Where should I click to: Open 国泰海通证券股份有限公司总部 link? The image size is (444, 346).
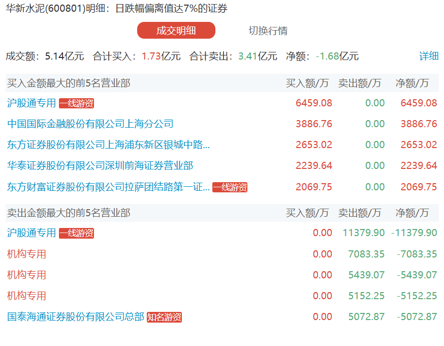pyautogui.click(x=76, y=317)
